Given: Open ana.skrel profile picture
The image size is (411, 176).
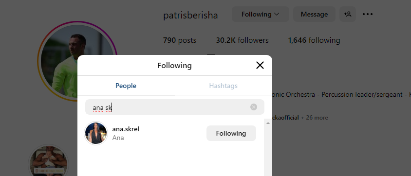Looking at the screenshot, I should pyautogui.click(x=96, y=133).
